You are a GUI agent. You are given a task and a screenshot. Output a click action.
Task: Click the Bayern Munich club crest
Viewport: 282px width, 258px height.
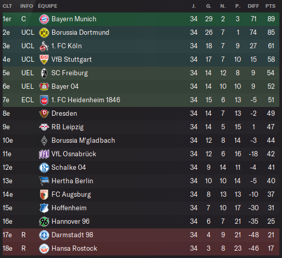tap(44, 19)
